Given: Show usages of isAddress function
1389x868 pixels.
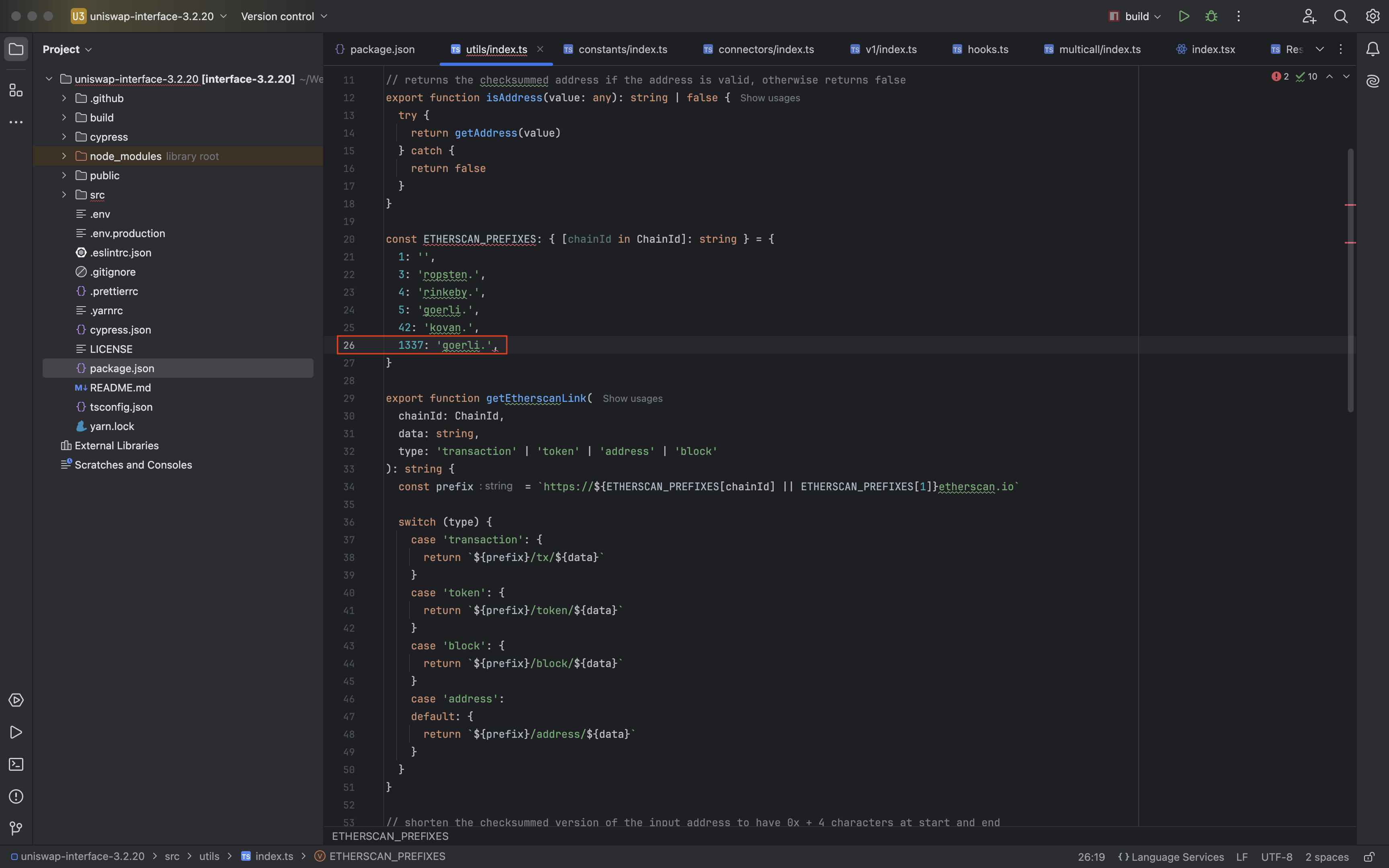Looking at the screenshot, I should coord(770,98).
